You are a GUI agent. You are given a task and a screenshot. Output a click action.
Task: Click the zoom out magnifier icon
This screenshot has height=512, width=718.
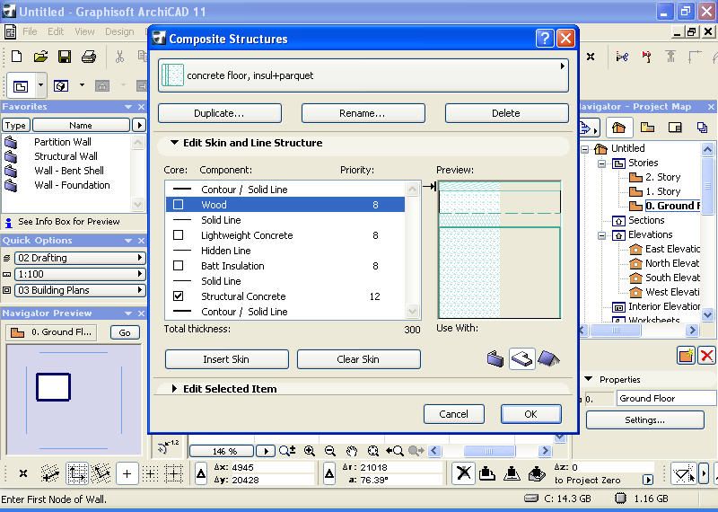pyautogui.click(x=330, y=451)
